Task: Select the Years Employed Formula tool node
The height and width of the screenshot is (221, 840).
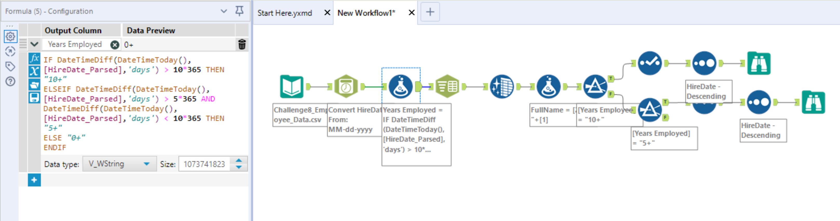Action: pos(401,87)
